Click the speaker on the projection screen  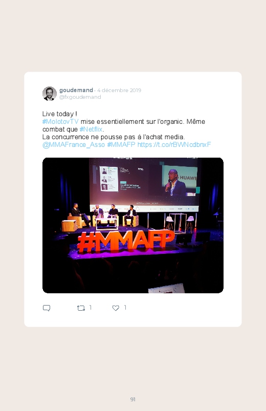tap(174, 183)
